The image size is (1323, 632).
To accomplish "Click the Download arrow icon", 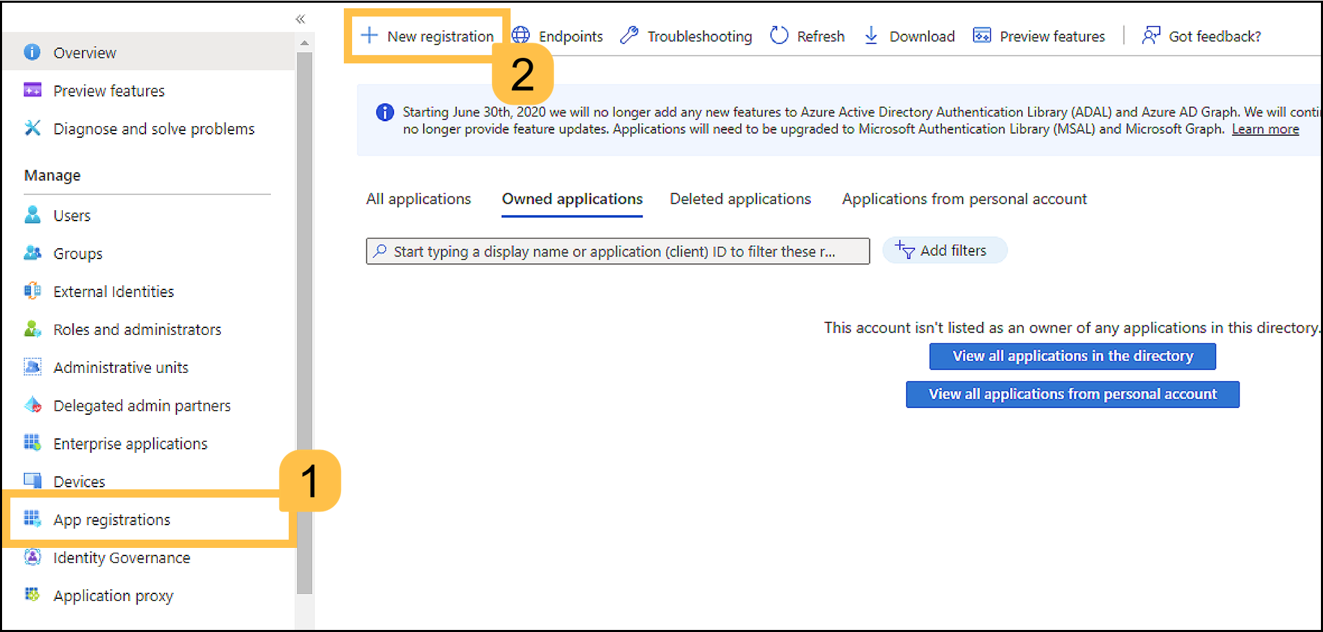I will [871, 36].
